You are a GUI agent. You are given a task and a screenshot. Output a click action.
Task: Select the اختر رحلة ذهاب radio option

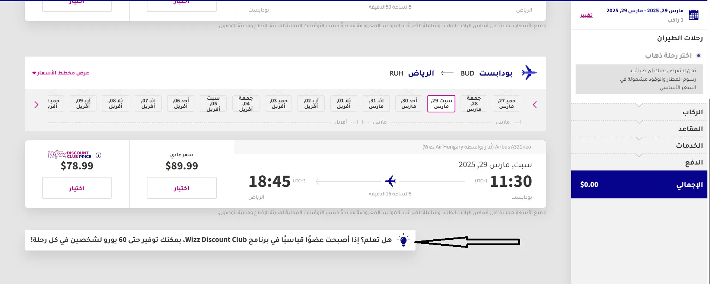(x=698, y=55)
